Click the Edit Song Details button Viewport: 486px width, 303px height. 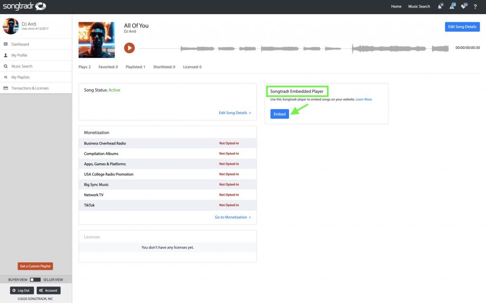pyautogui.click(x=462, y=27)
